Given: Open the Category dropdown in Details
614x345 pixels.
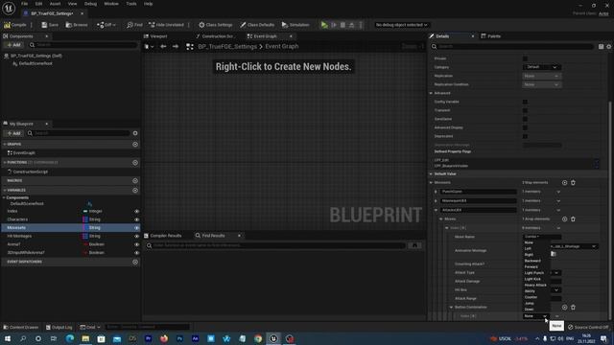Looking at the screenshot, I should [x=541, y=67].
